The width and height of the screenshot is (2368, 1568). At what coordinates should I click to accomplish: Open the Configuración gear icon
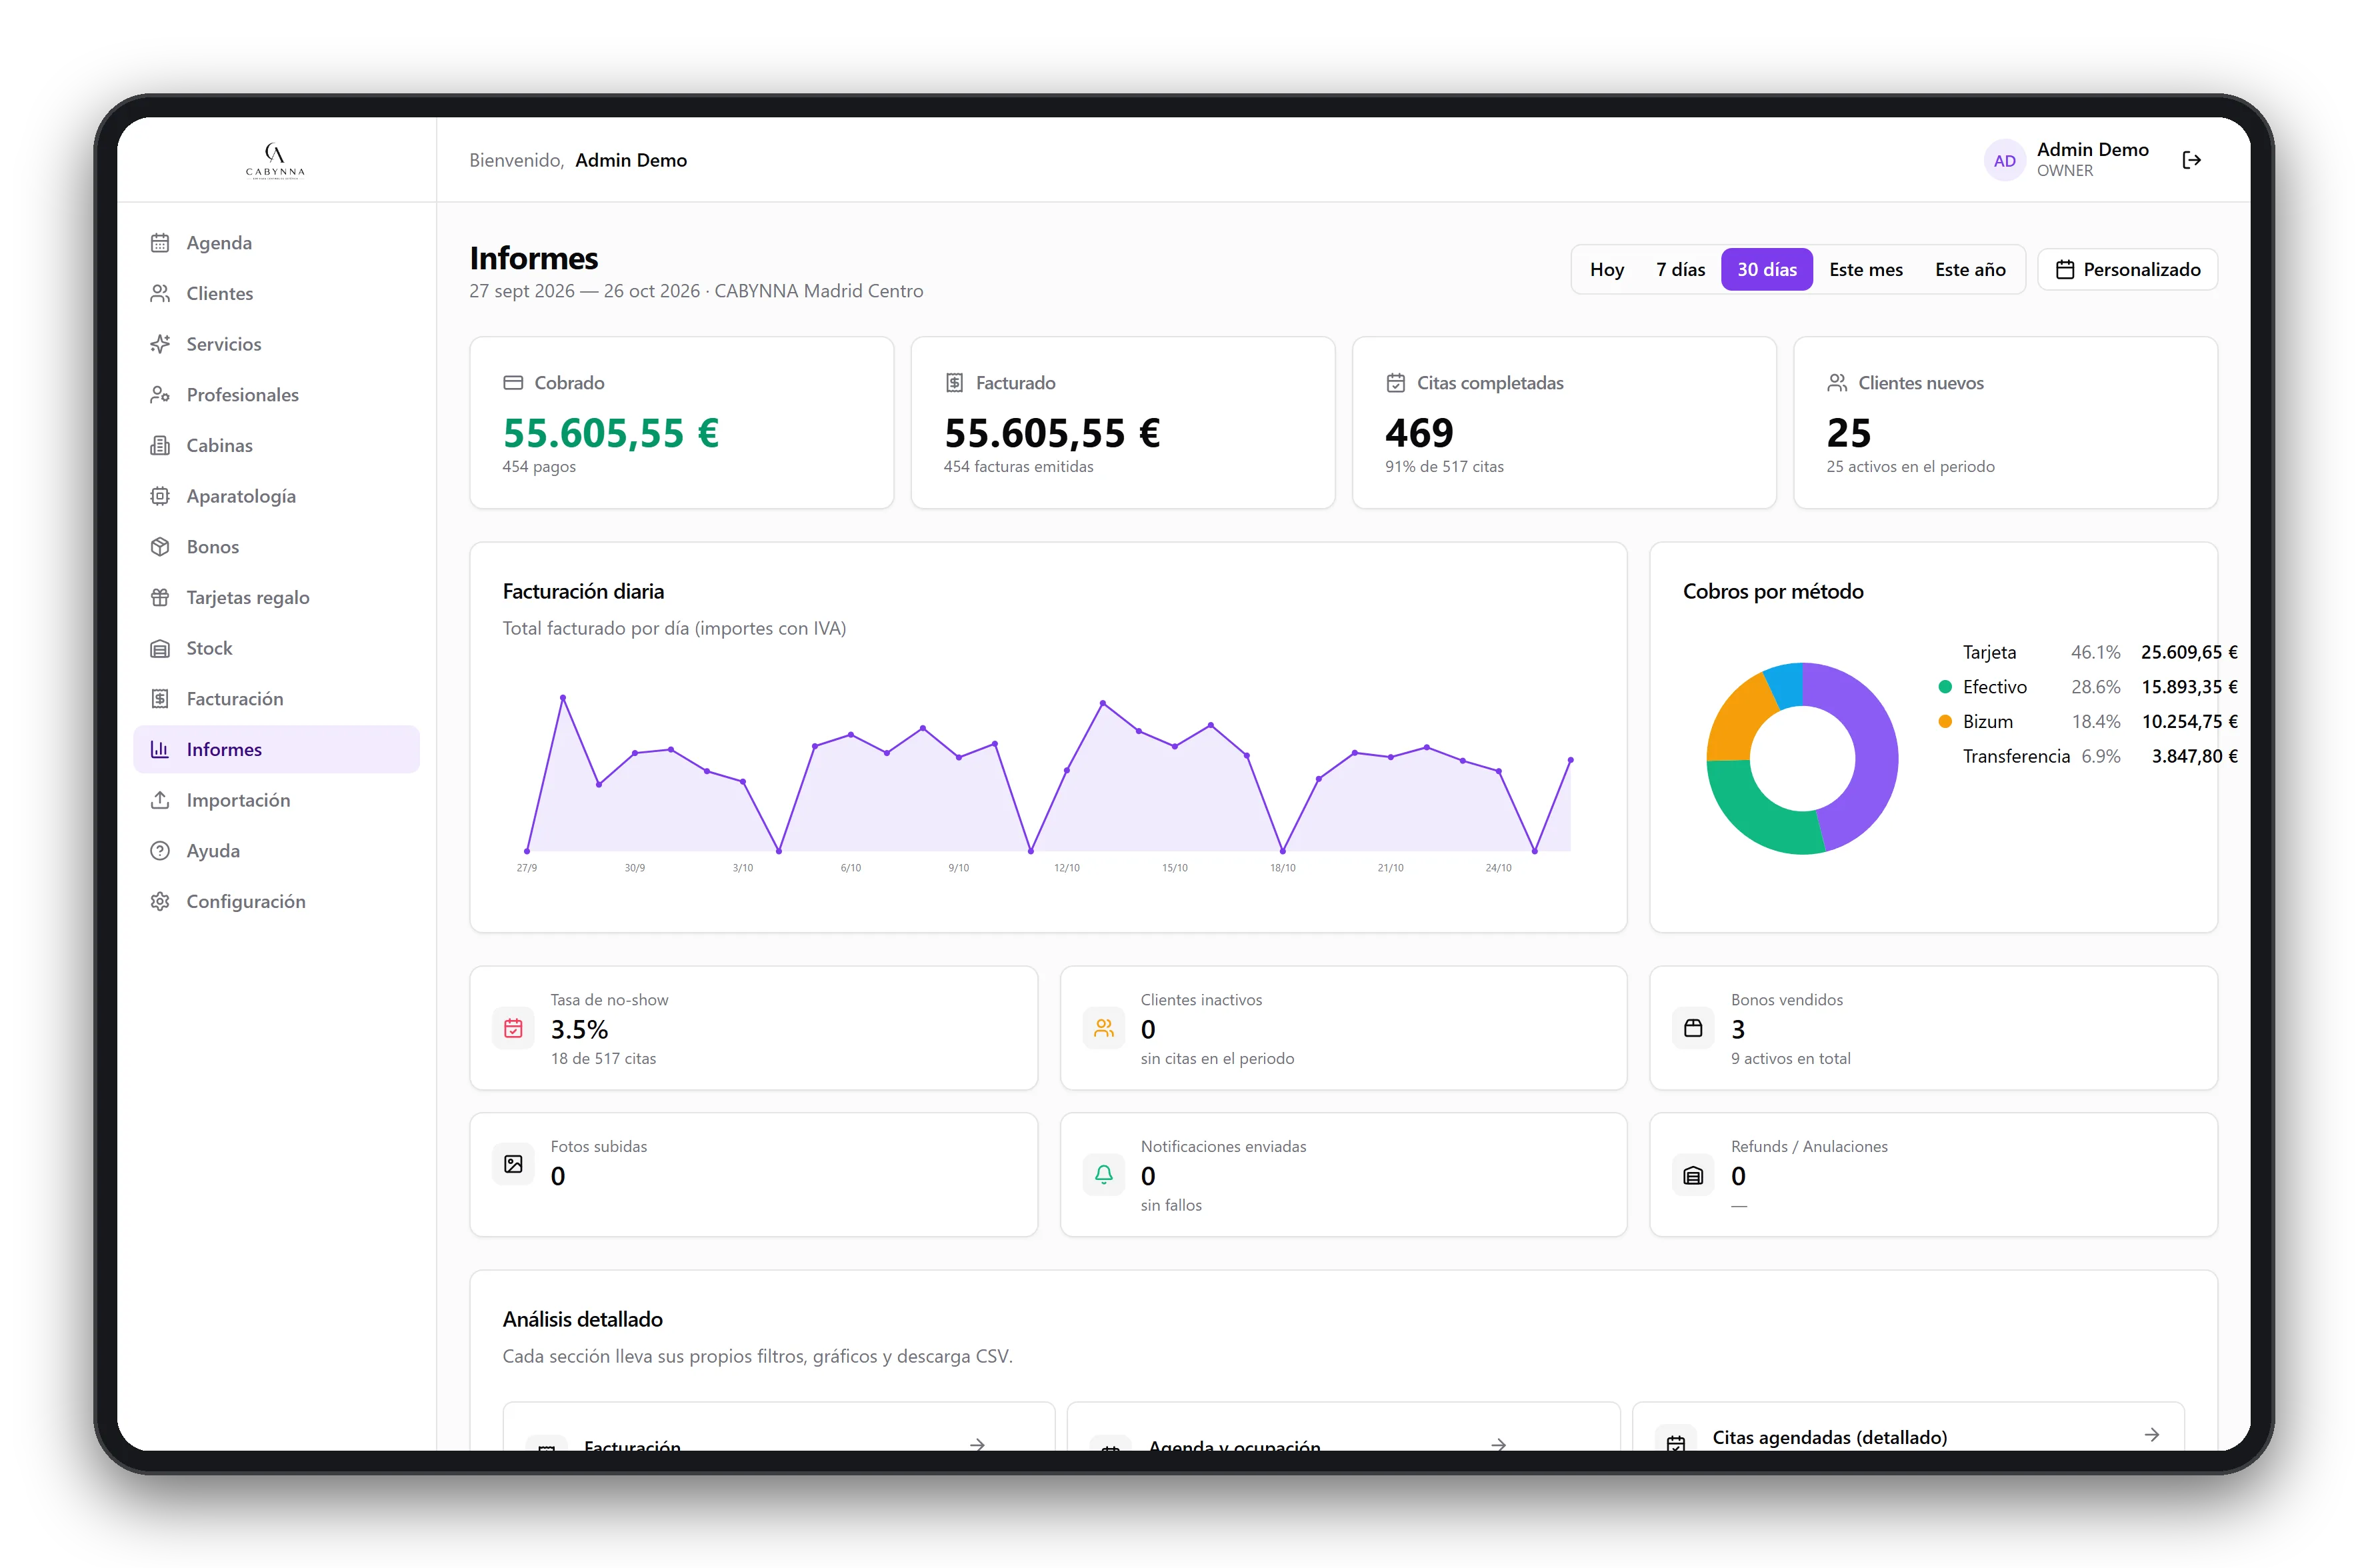pyautogui.click(x=160, y=901)
